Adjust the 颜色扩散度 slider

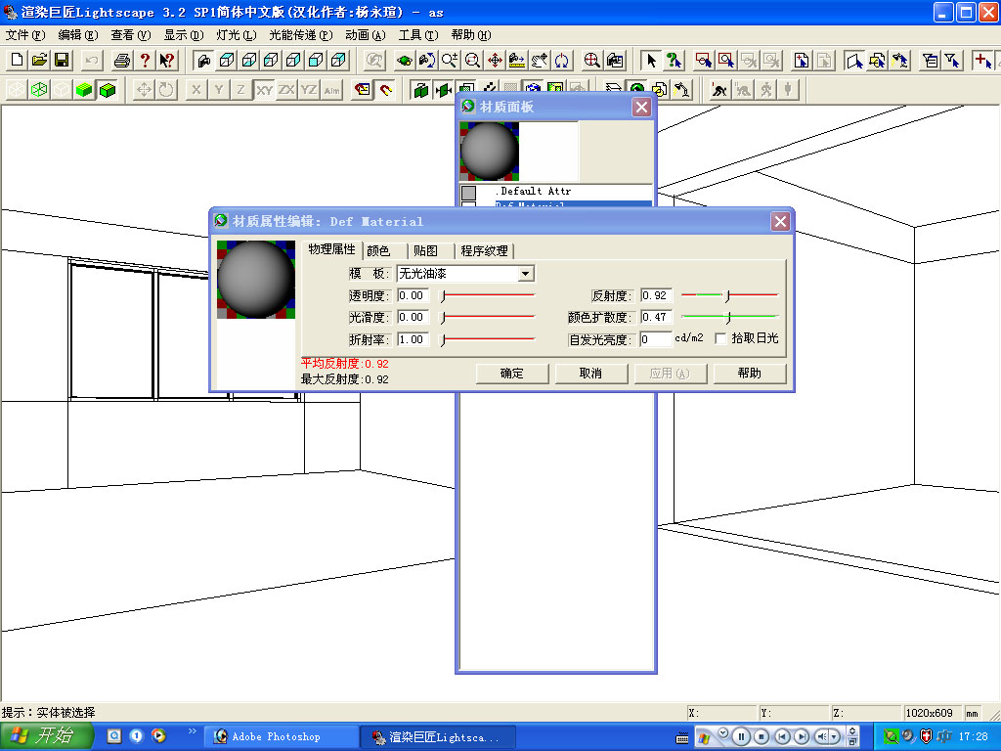pos(729,317)
